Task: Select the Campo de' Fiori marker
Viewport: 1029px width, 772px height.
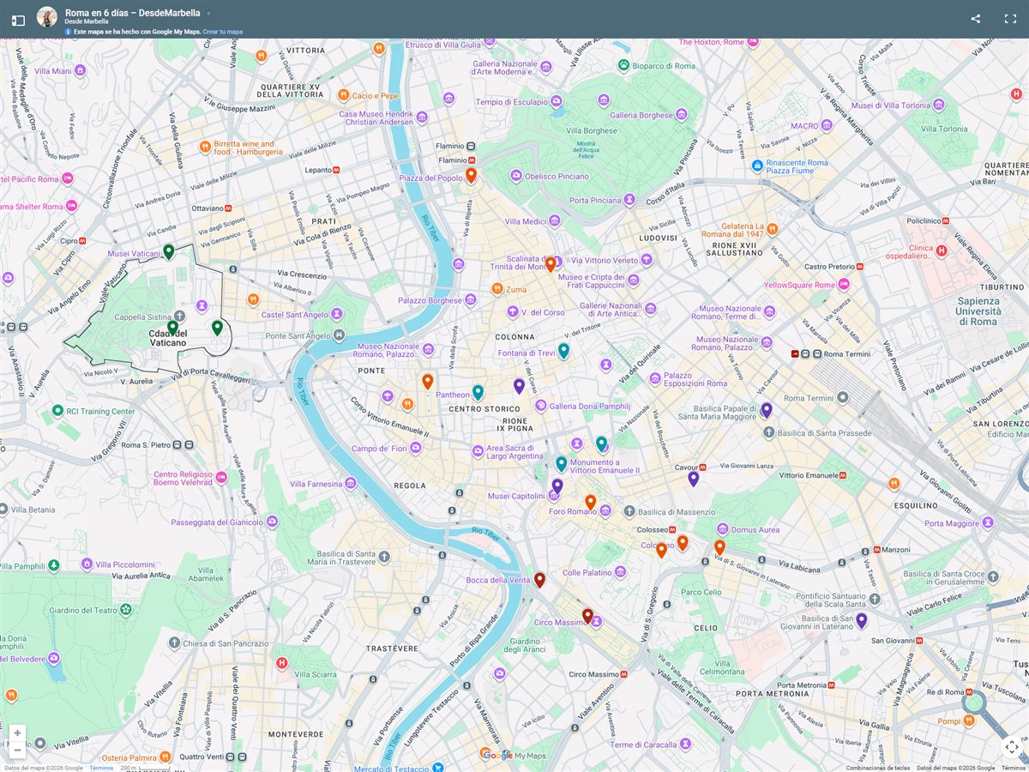Action: (x=416, y=449)
